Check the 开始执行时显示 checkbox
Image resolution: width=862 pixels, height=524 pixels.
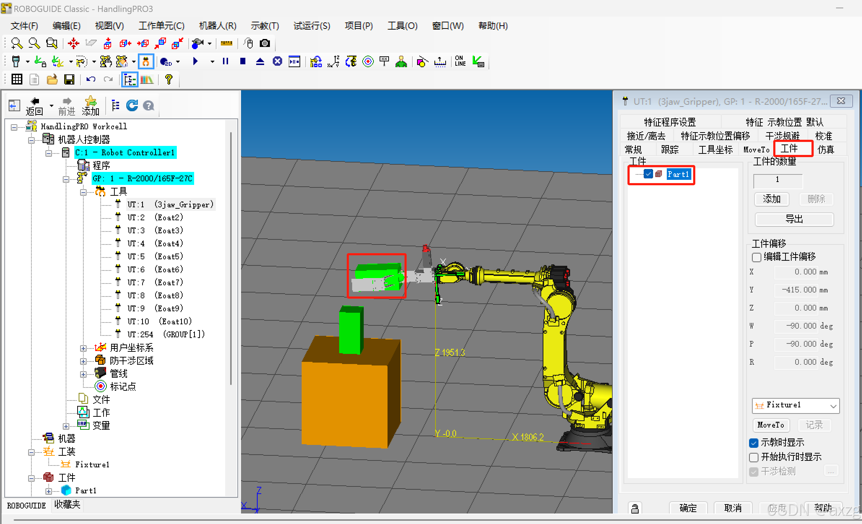click(x=754, y=457)
